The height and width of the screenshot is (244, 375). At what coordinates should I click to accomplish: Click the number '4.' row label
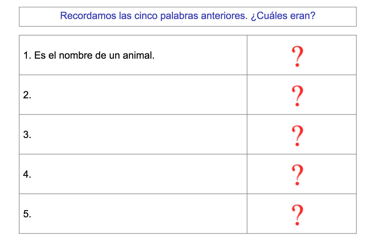click(x=27, y=175)
